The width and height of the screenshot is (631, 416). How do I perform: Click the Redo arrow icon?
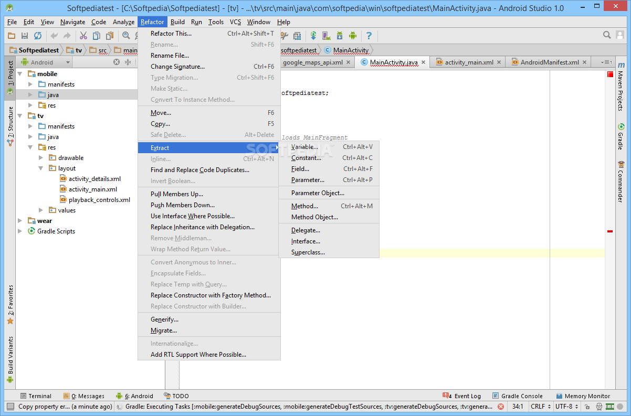(67, 36)
